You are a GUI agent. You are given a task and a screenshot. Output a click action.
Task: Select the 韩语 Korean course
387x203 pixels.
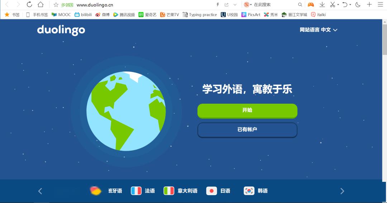[256, 191]
